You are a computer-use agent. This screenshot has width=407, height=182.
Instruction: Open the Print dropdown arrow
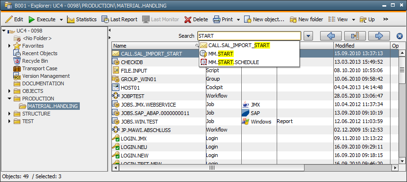click(238, 20)
